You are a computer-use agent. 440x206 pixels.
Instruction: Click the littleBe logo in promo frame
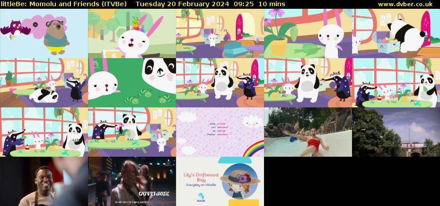pyautogui.click(x=201, y=197)
